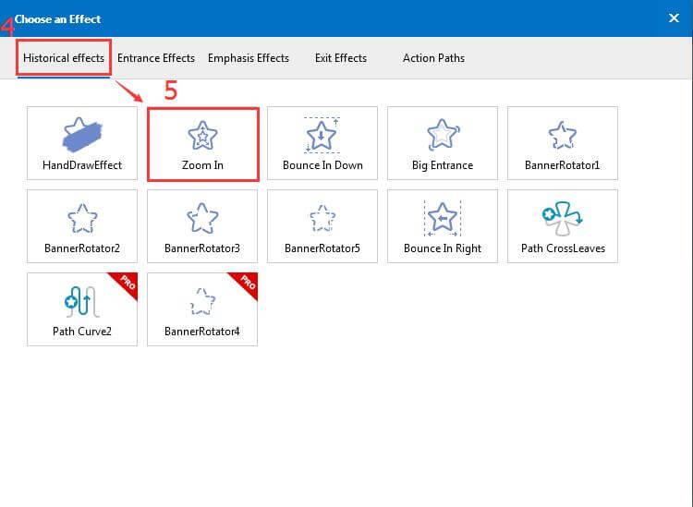Choose the BannerRotator5 effect

coord(322,226)
